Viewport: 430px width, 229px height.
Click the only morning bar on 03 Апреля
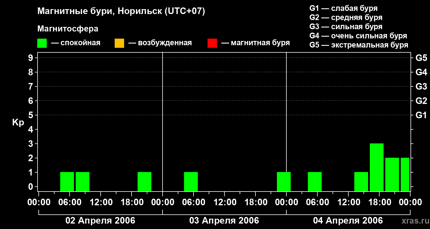pos(191,181)
